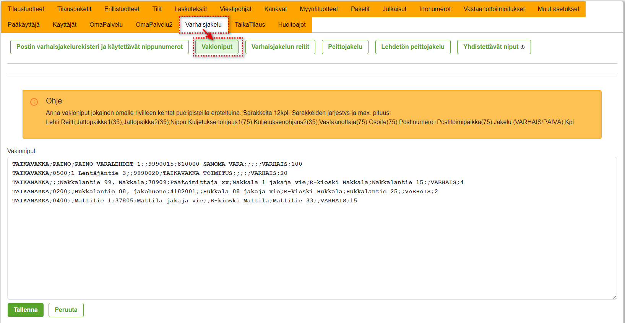Cancel with the Peruuta button
Screen dimensions: 625x323
coord(66,310)
